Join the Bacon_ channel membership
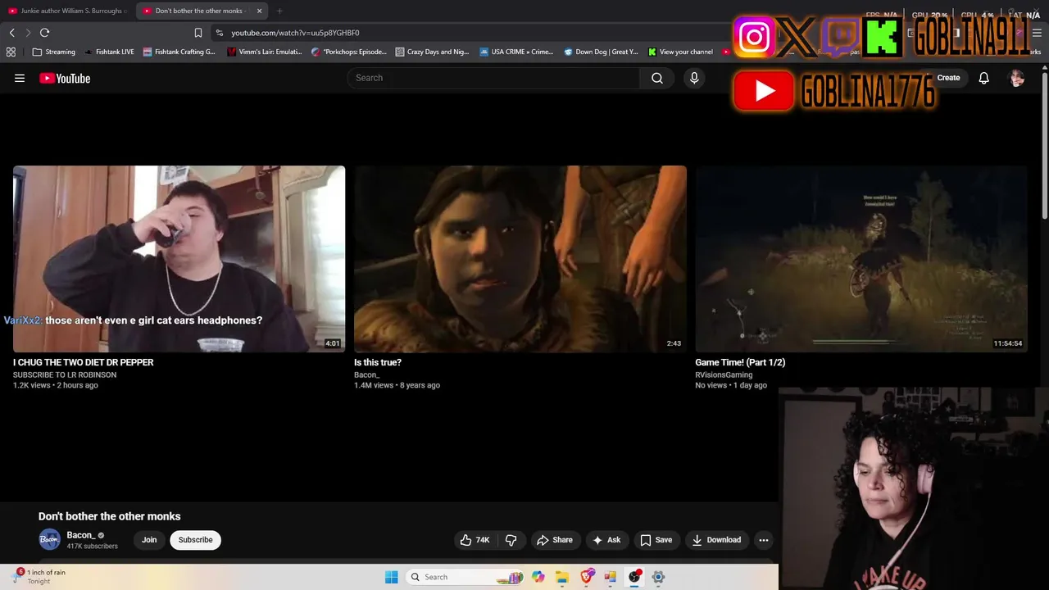The height and width of the screenshot is (590, 1049). click(149, 540)
